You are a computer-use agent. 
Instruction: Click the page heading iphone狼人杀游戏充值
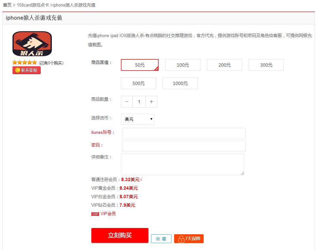click(x=34, y=18)
